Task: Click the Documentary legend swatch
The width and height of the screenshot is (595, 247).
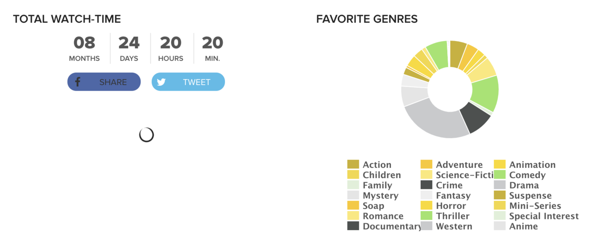Action: (353, 226)
